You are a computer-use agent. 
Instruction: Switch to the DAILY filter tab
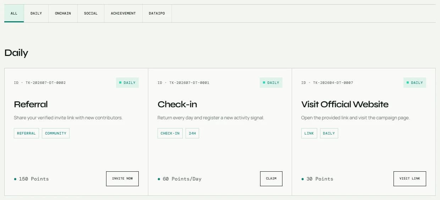point(36,13)
